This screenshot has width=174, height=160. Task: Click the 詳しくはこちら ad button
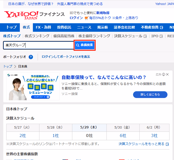click(150, 94)
